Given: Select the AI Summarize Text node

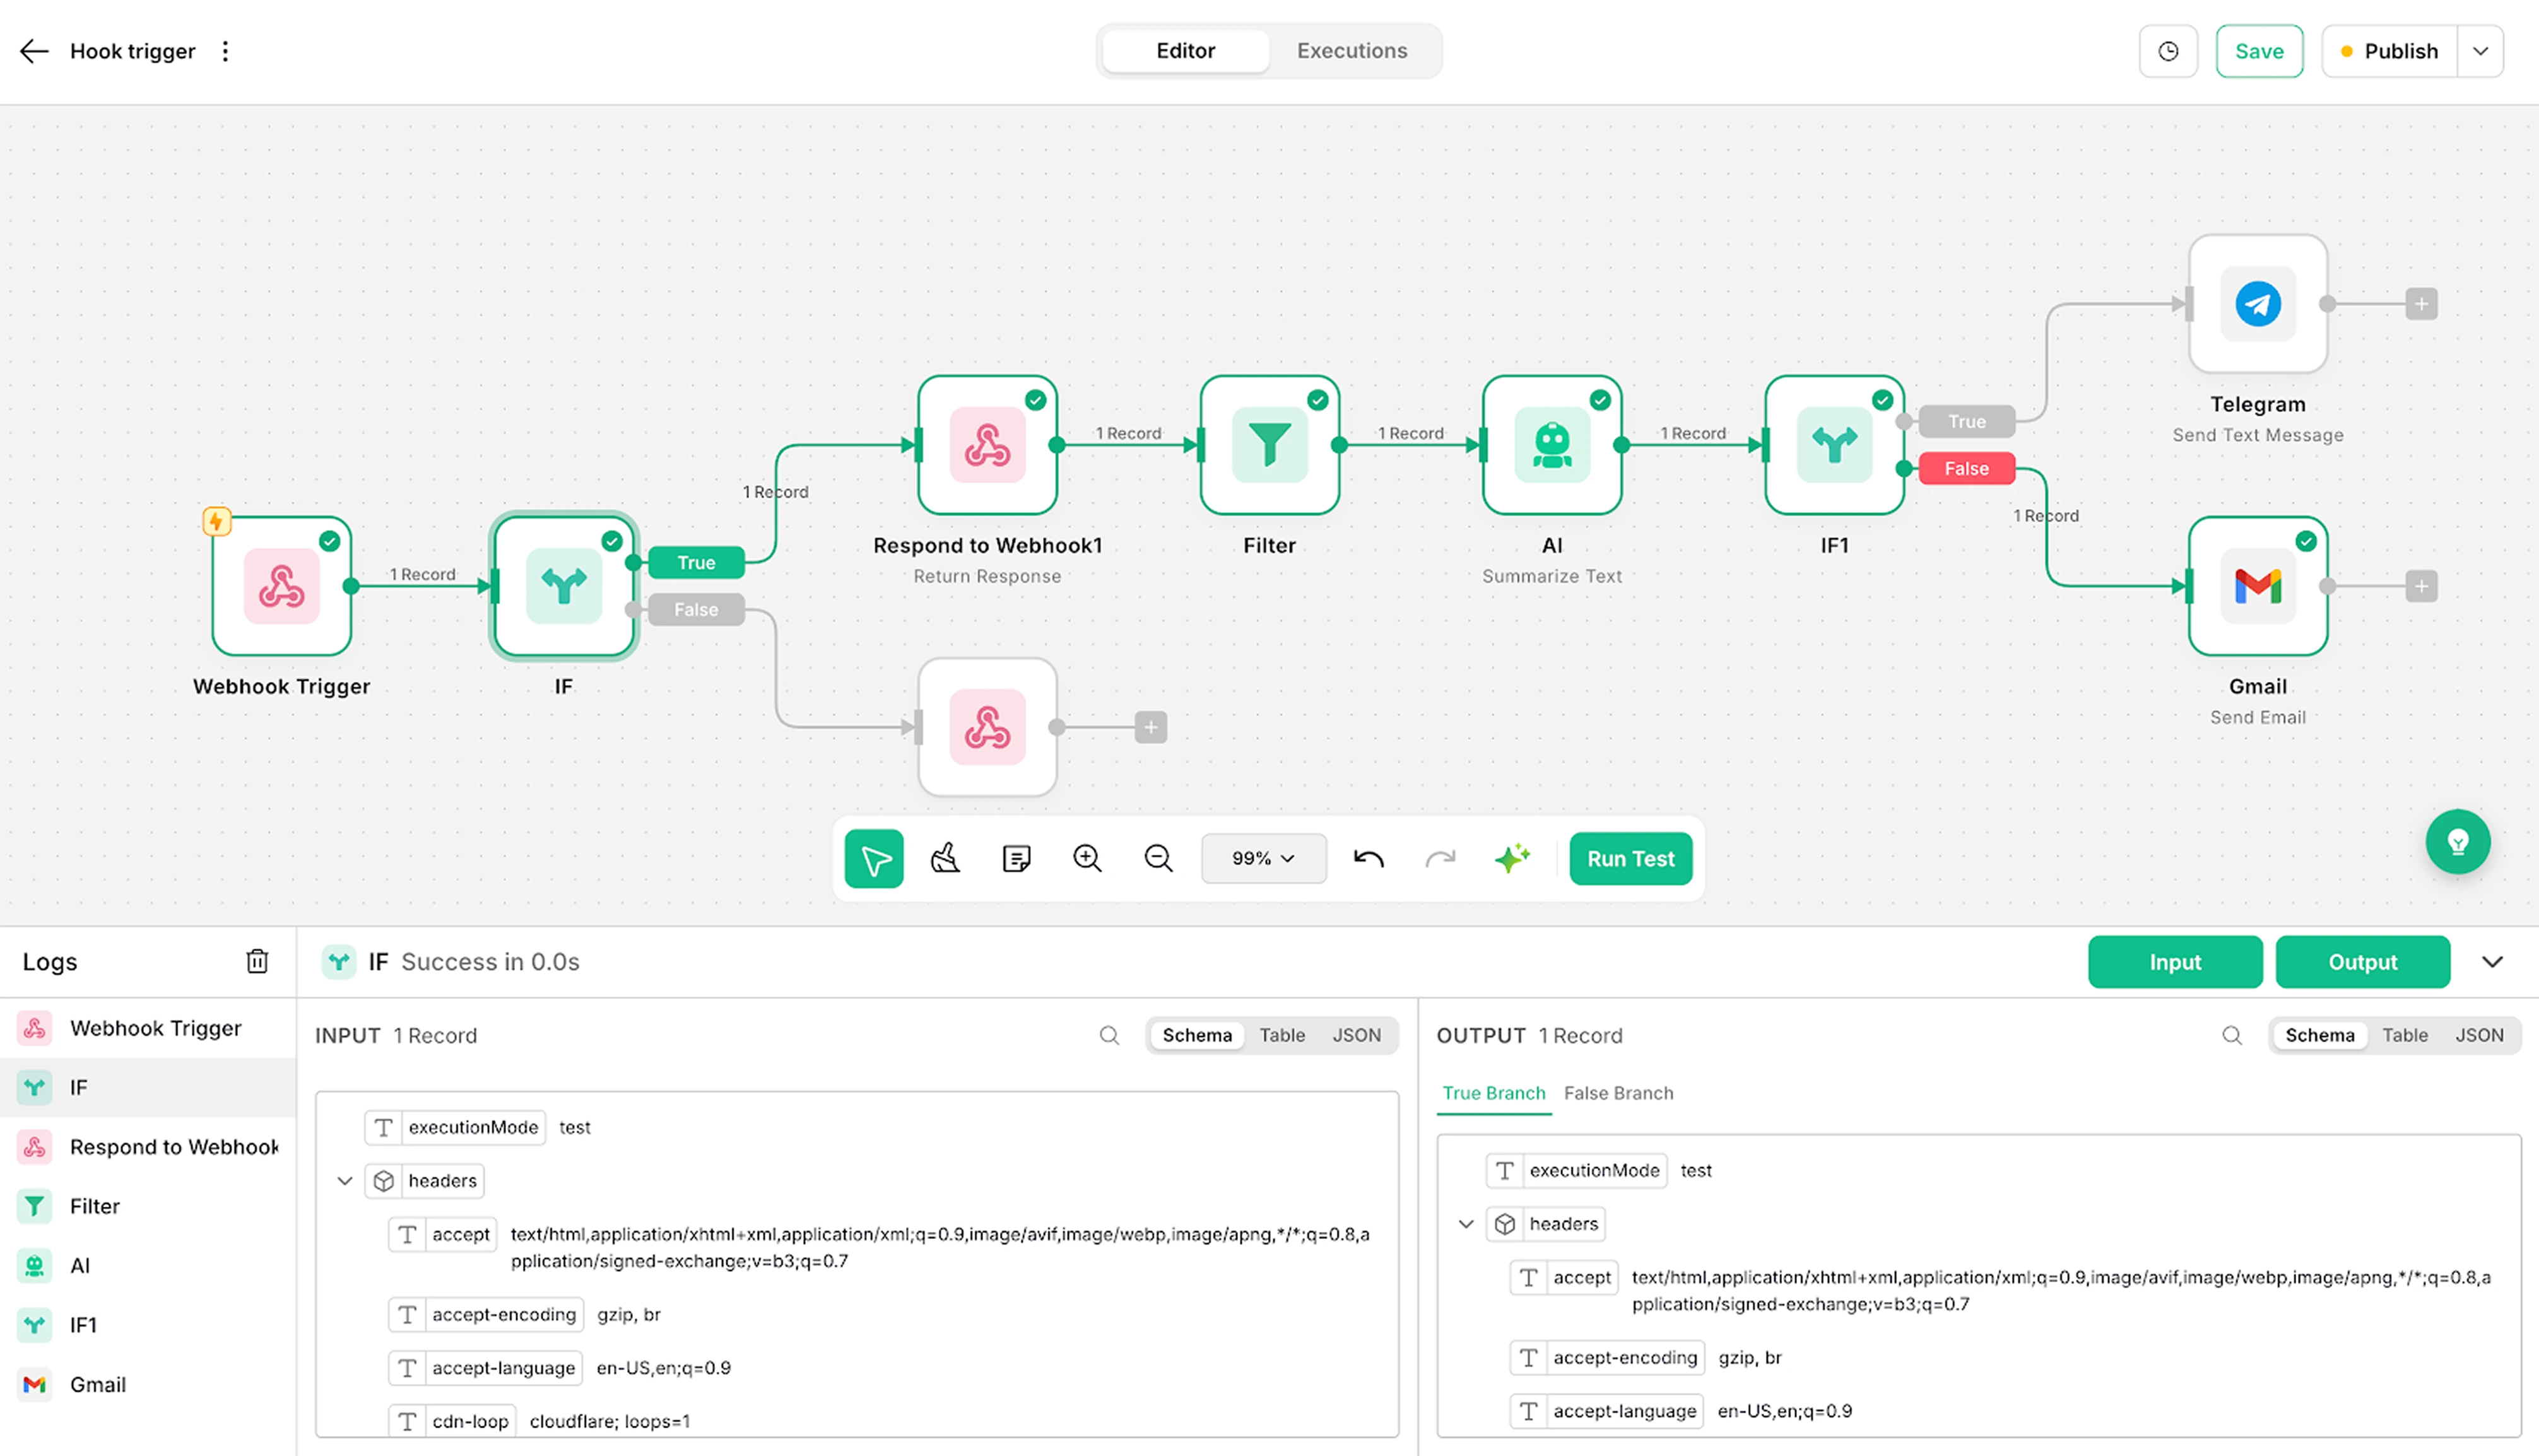Looking at the screenshot, I should [x=1552, y=445].
